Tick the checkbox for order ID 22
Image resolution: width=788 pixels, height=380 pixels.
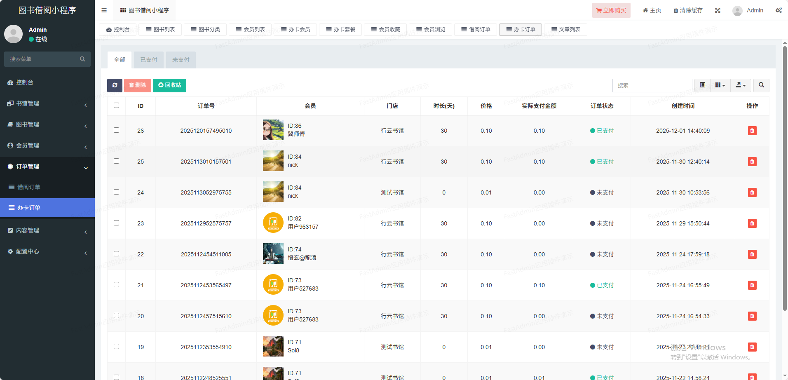click(x=117, y=254)
